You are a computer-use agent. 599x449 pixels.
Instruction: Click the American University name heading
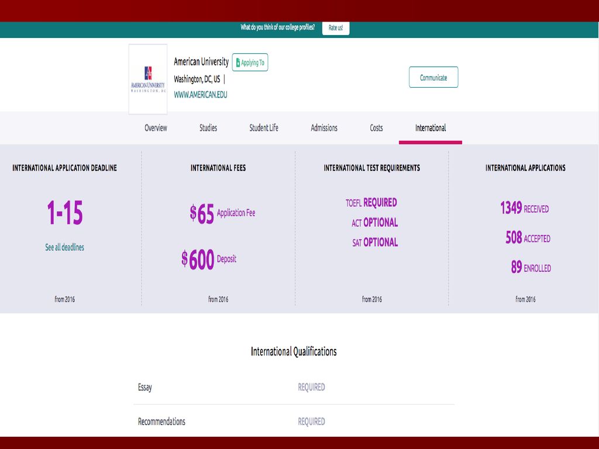[x=201, y=61]
